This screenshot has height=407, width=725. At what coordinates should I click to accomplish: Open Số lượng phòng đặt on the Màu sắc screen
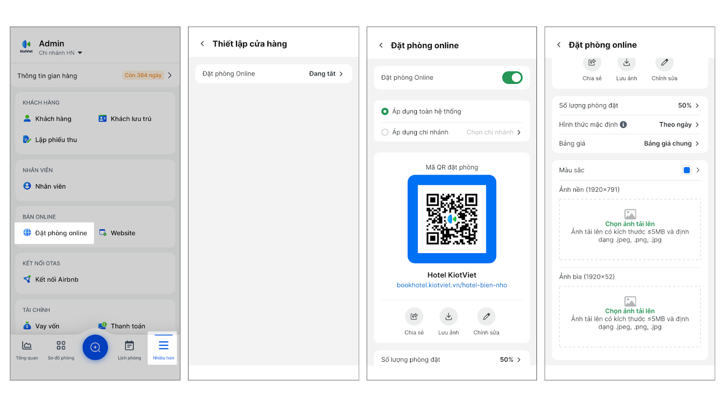tap(629, 105)
